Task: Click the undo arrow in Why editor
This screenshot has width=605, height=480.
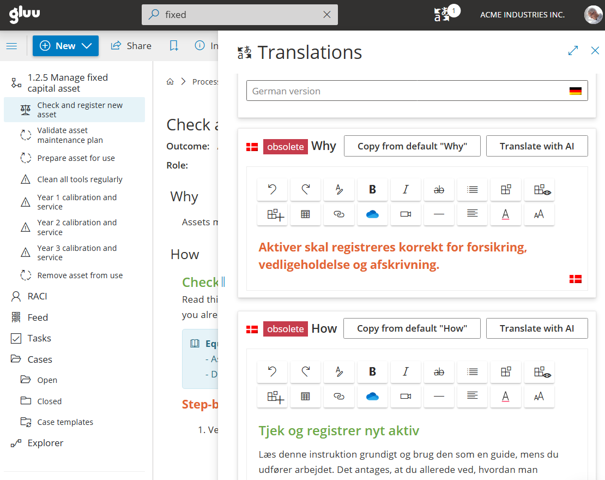Action: pos(273,189)
